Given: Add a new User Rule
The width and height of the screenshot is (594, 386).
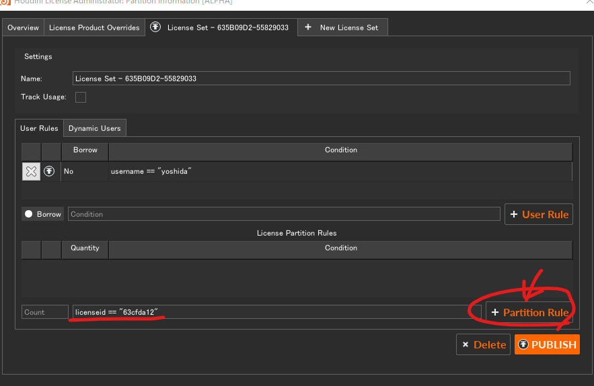Looking at the screenshot, I should click(539, 214).
